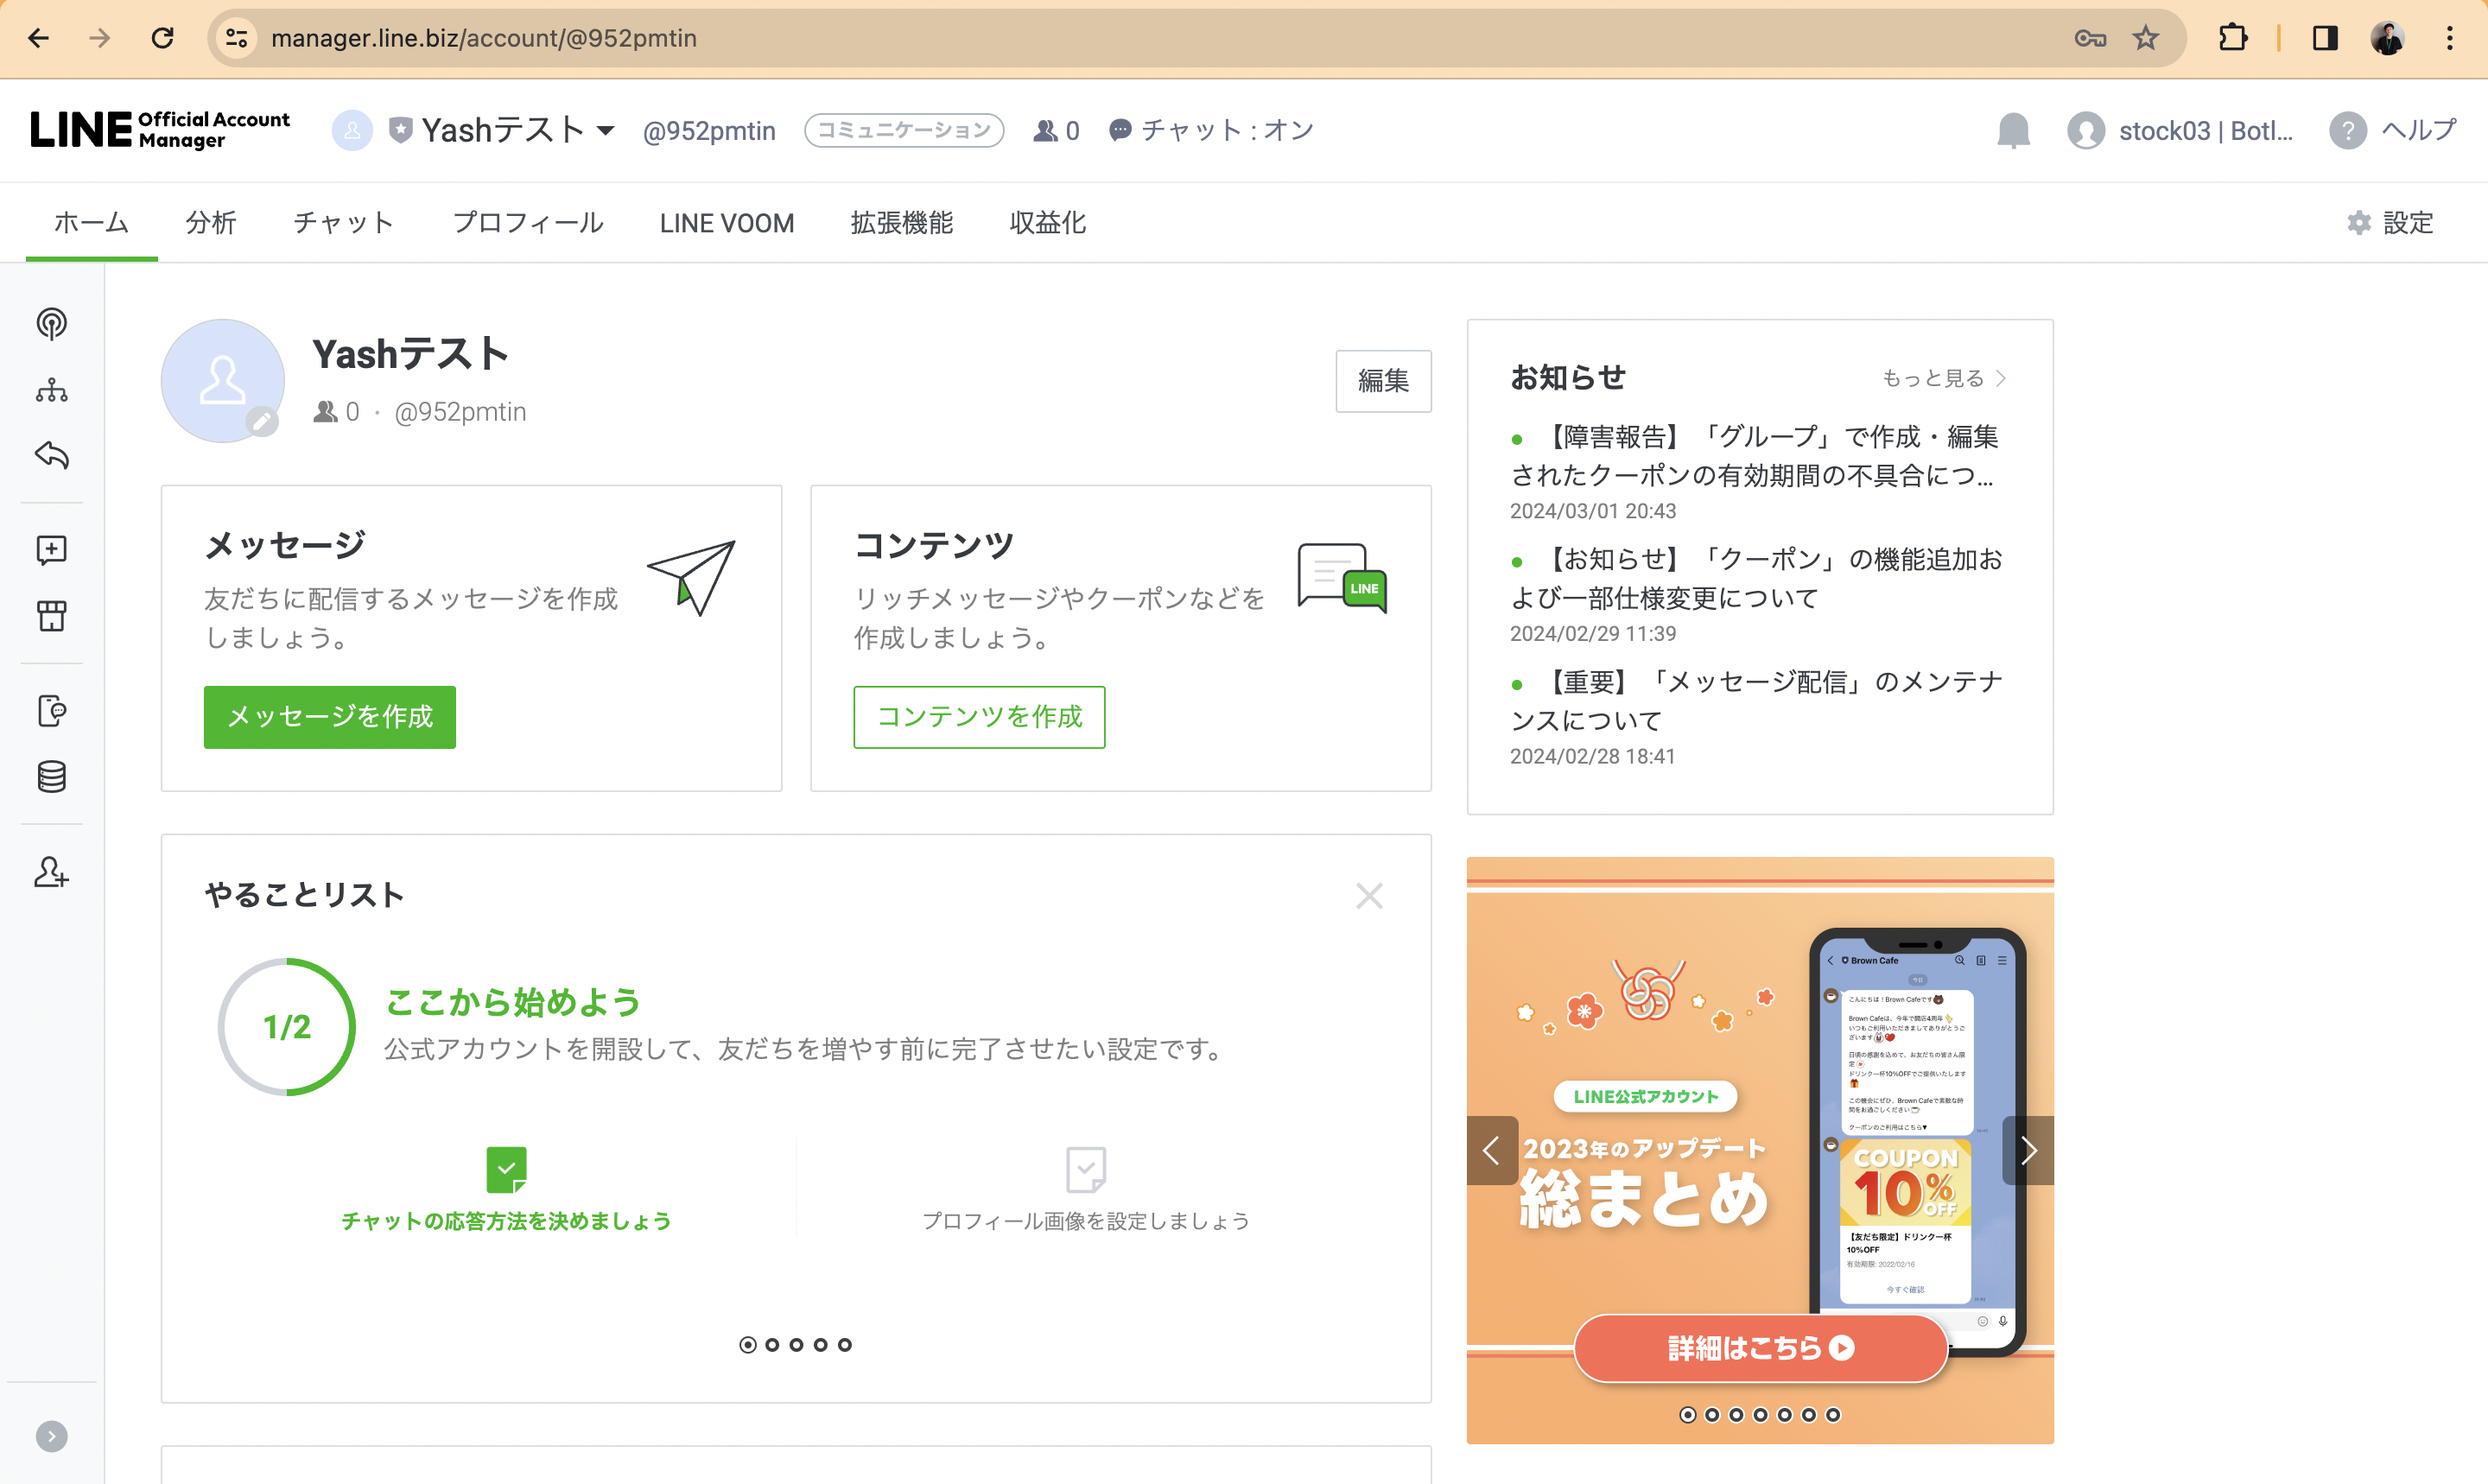
Task: Select the third banner carousel dot
Action: coord(1736,1415)
